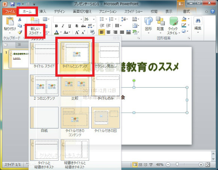Zoom in with the plus button
The height and width of the screenshot is (170, 218).
point(201,165)
